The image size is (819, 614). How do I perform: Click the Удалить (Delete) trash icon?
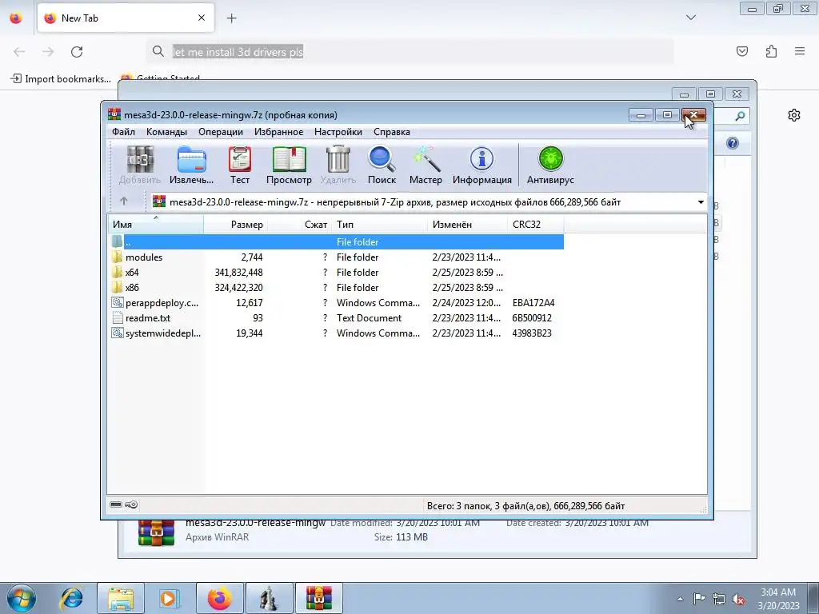(338, 160)
